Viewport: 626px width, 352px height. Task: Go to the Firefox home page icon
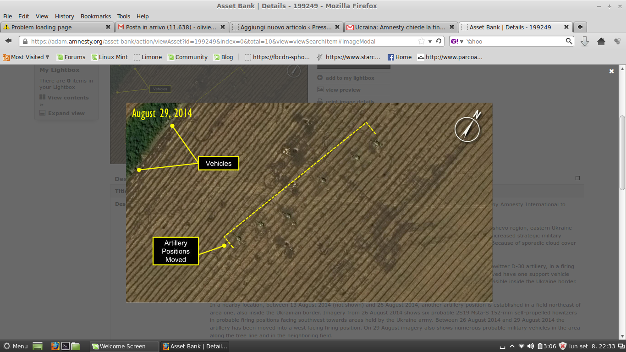pos(601,41)
